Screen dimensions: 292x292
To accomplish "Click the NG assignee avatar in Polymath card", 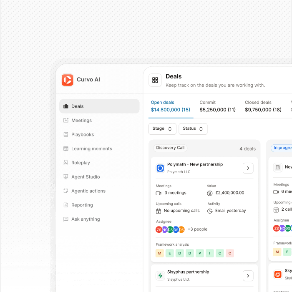I will (x=165, y=229).
